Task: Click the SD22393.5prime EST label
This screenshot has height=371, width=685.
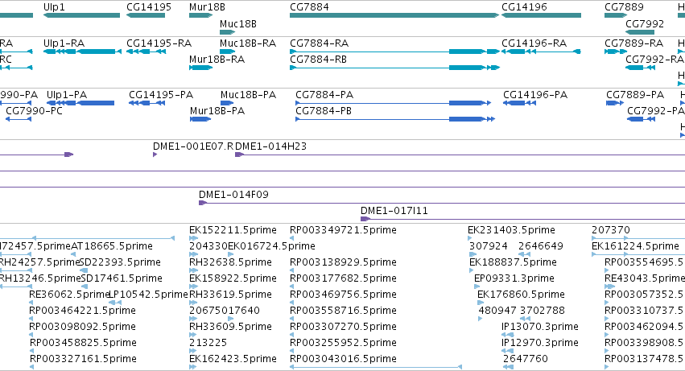Action: click(x=120, y=262)
